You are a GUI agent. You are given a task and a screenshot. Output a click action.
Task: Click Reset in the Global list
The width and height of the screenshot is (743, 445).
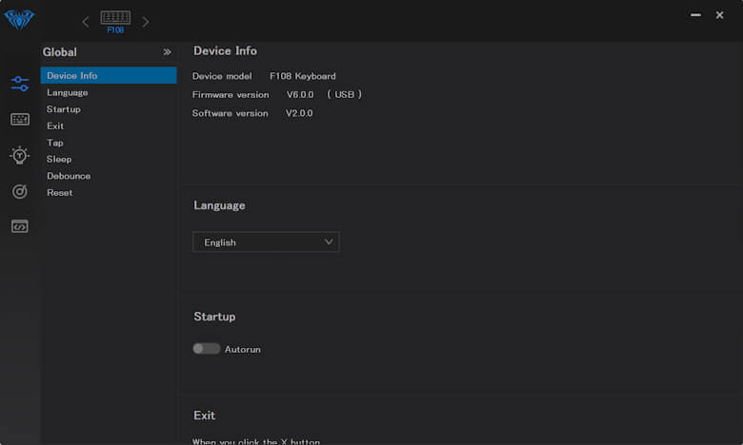coord(59,193)
